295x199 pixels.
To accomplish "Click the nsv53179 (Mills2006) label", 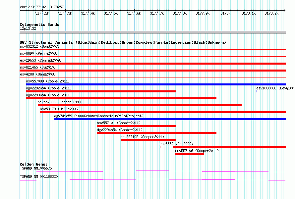I will point(60,109).
